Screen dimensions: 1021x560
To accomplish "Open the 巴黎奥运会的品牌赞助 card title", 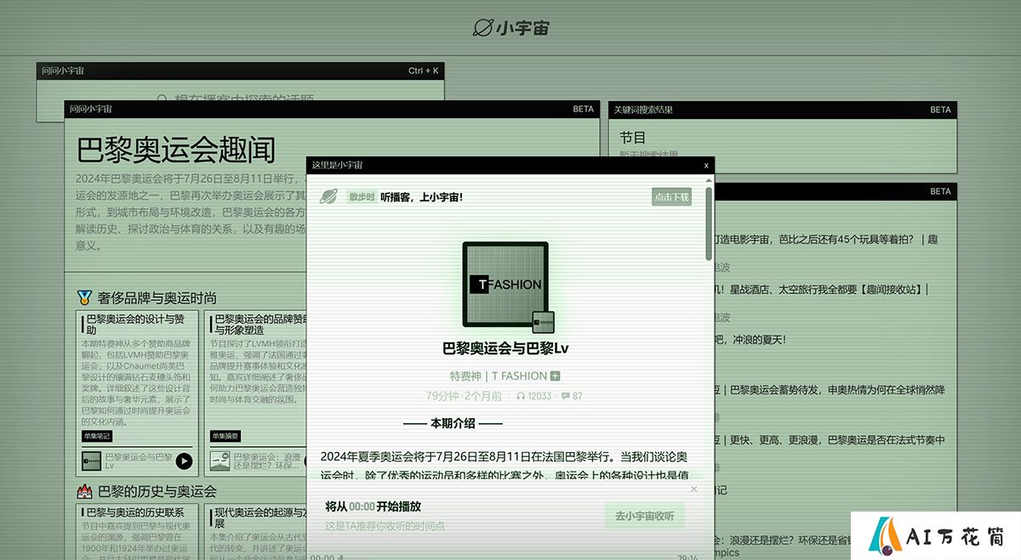I will tap(261, 324).
